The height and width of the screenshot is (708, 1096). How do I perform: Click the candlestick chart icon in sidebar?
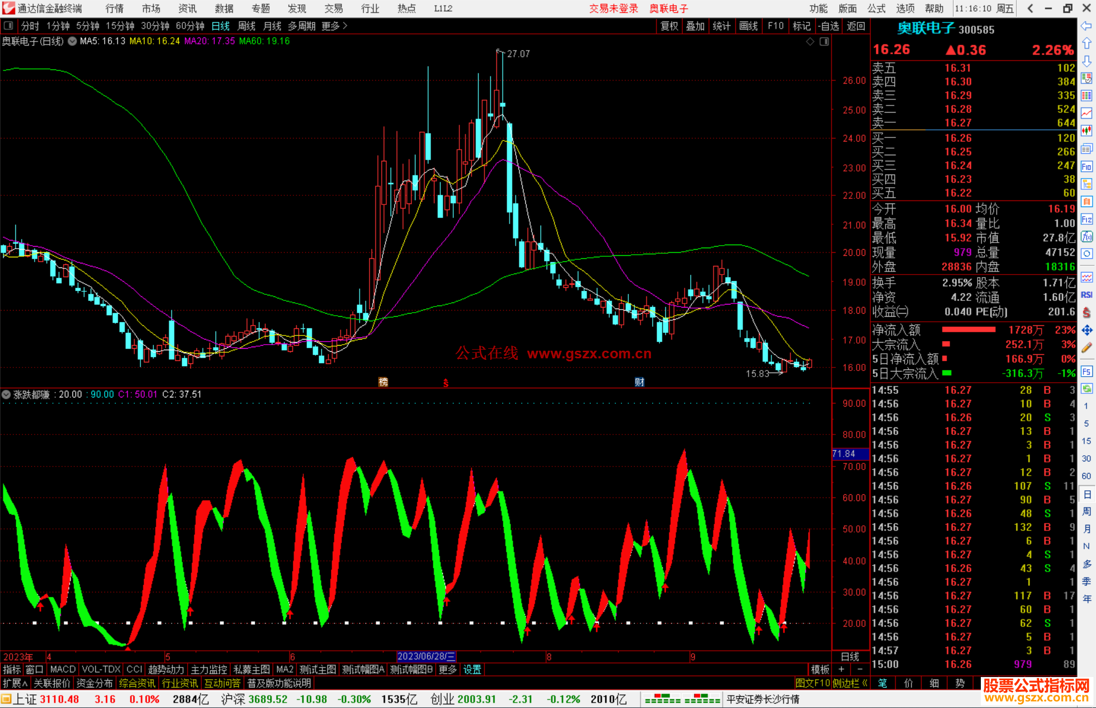(1086, 130)
